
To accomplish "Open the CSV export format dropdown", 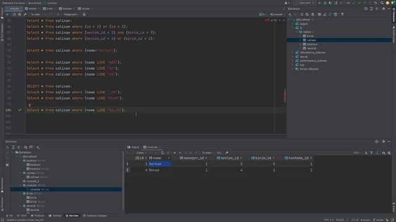I will pos(356,153).
